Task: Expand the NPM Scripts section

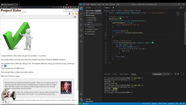Action: (x=89, y=101)
